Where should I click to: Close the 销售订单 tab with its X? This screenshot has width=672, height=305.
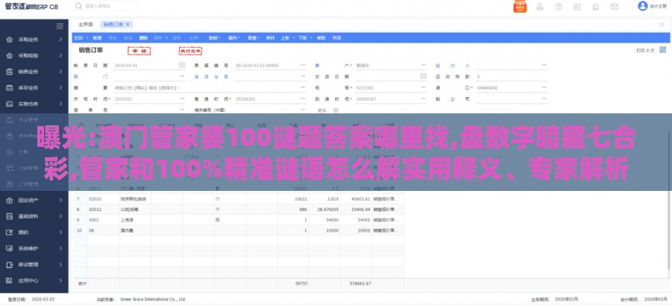pyautogui.click(x=128, y=25)
